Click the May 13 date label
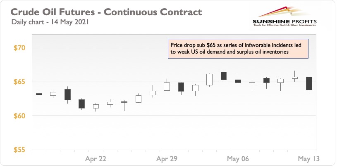This screenshot has height=167, width=337. (308, 159)
